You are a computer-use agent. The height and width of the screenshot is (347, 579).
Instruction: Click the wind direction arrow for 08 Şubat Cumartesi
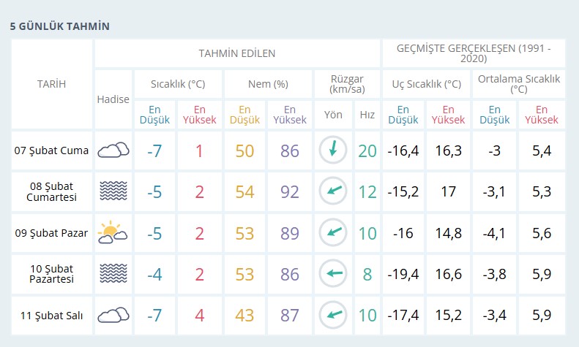[x=333, y=191]
